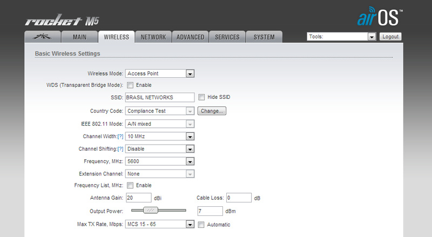Expand the Max TX Rate dropdown

coord(160,224)
